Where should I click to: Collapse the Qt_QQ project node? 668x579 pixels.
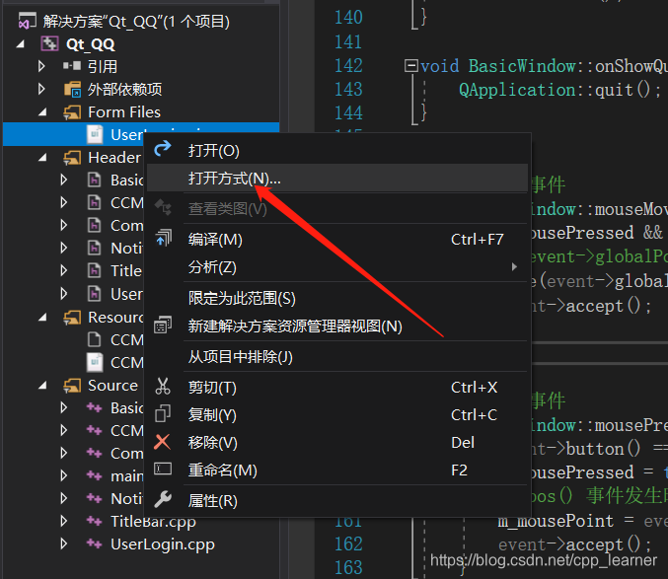(20, 43)
